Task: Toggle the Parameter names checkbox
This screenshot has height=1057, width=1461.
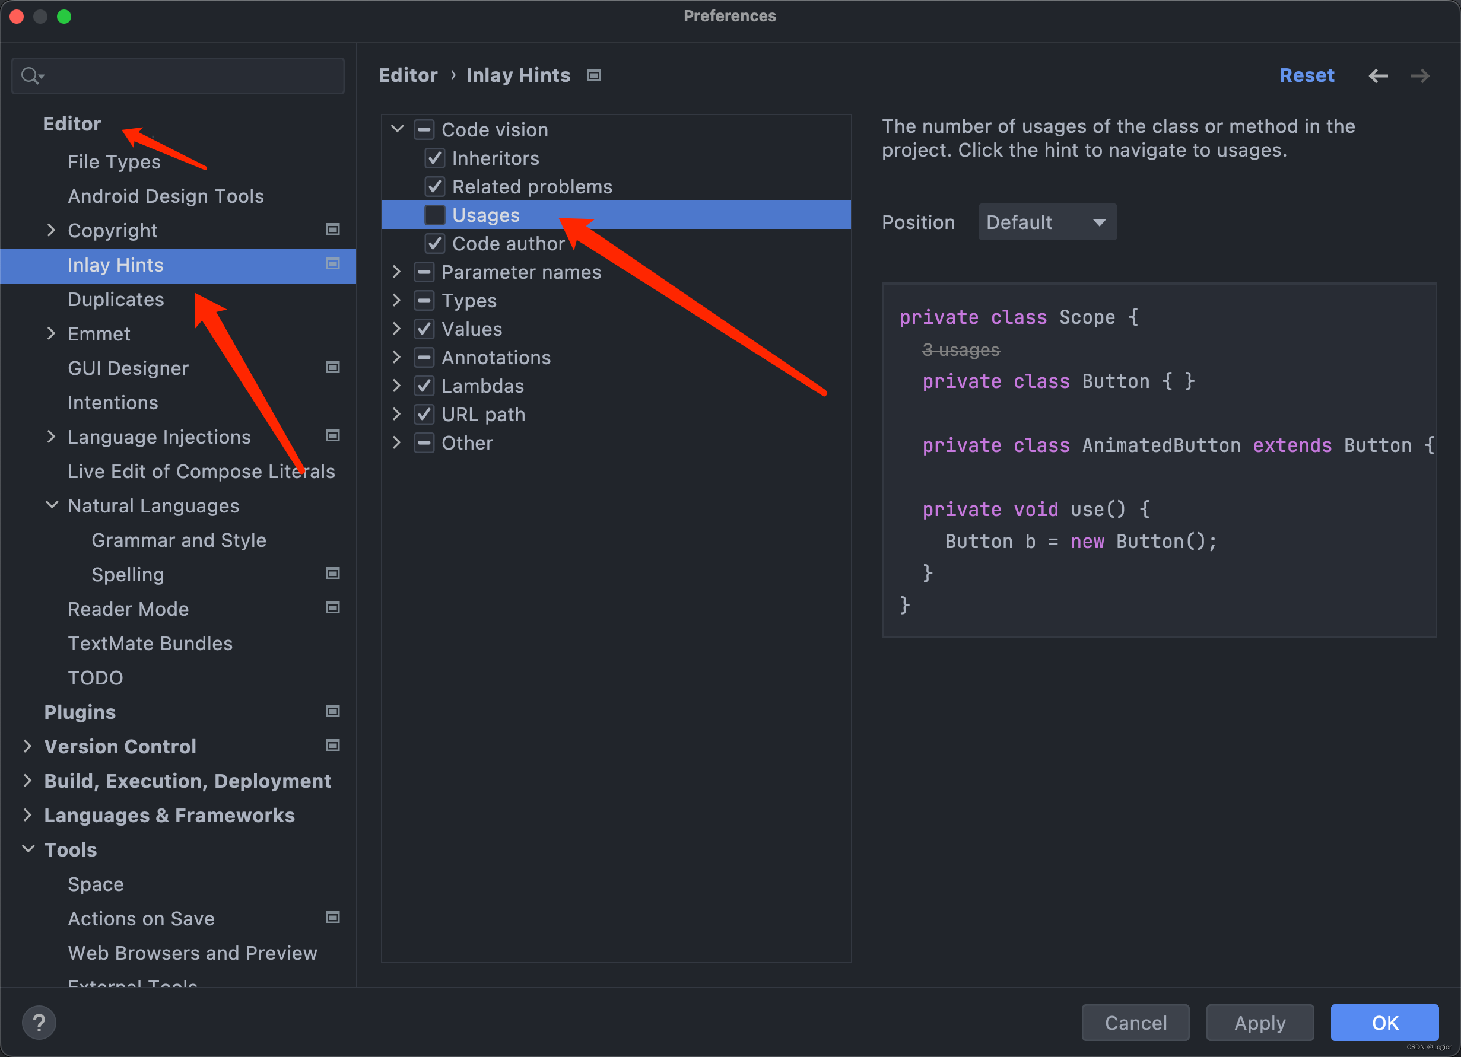Action: 424,272
